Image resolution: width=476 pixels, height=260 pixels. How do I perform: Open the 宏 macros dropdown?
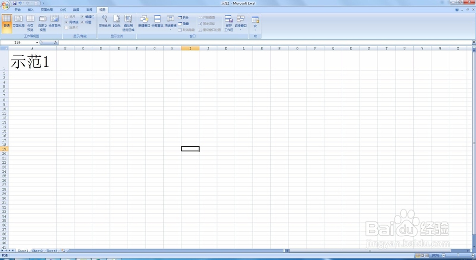point(255,23)
